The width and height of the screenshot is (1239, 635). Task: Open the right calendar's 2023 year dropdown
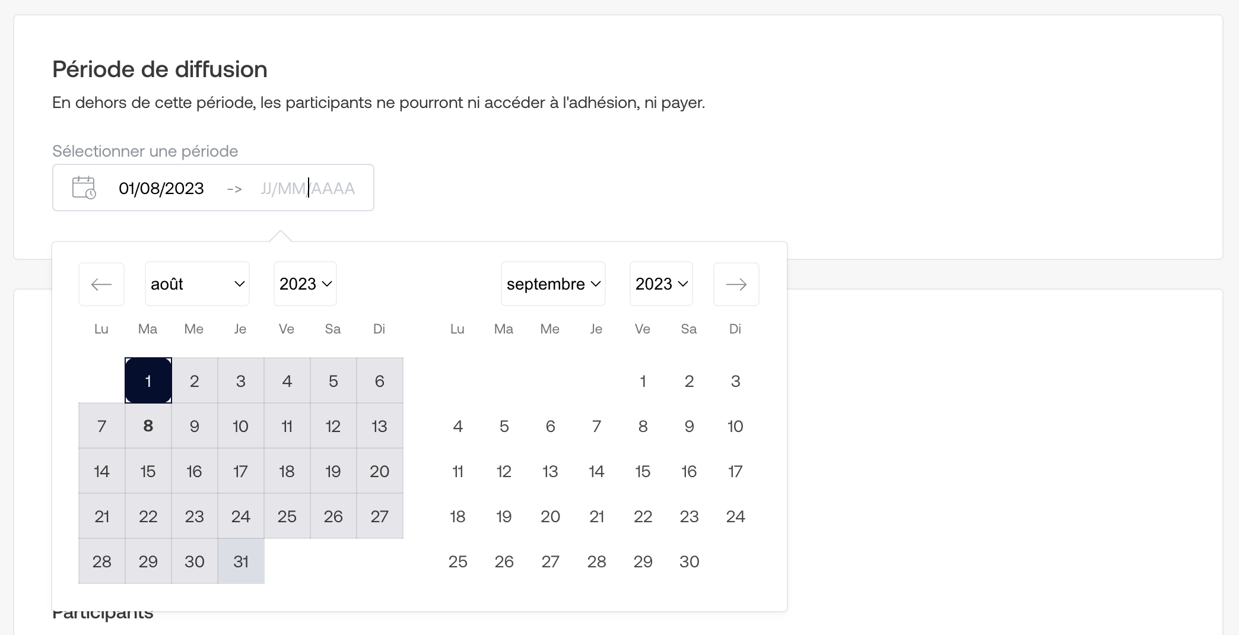click(x=661, y=284)
